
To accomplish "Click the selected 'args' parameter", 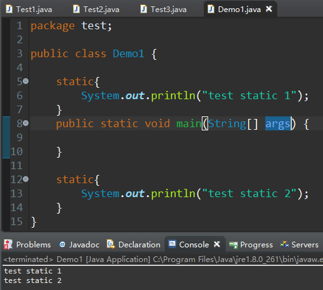I will coord(278,123).
